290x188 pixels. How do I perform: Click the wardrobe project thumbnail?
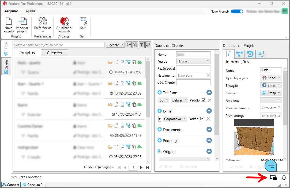(x=254, y=137)
